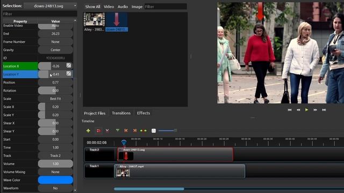This screenshot has width=344, height=193.
Task: Click the horizontal timeline scrollbar
Action: pos(149,189)
